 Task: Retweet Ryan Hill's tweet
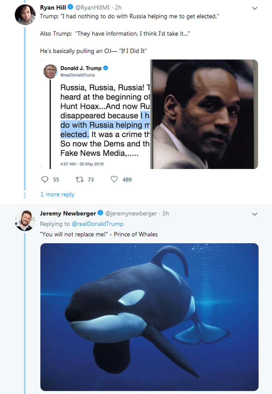[x=80, y=180]
